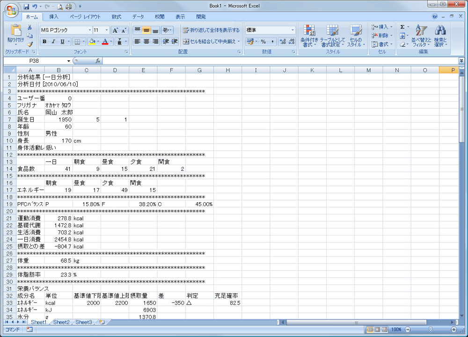The image size is (468, 337).
Task: Click the 検索と選択 find and select button
Action: pos(440,36)
